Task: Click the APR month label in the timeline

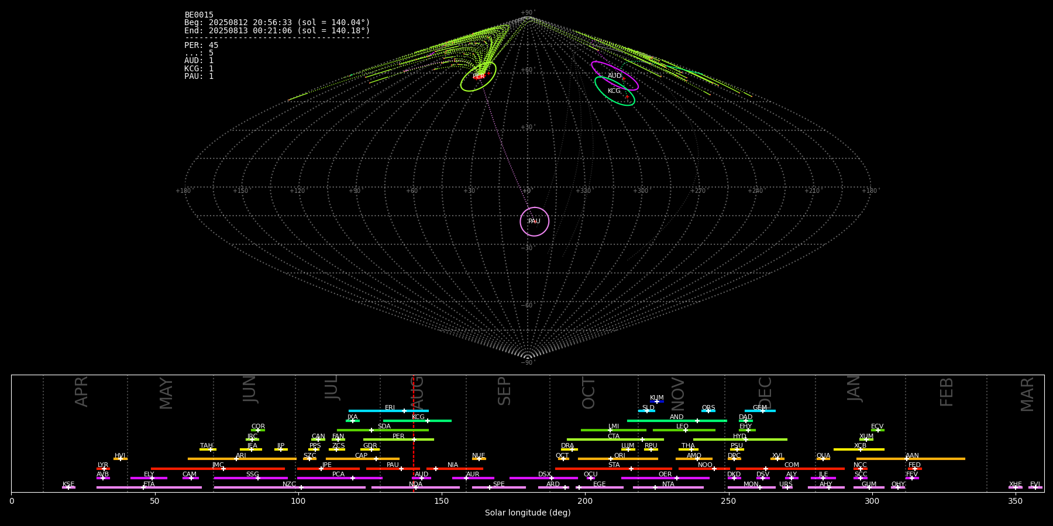Action: pos(81,392)
